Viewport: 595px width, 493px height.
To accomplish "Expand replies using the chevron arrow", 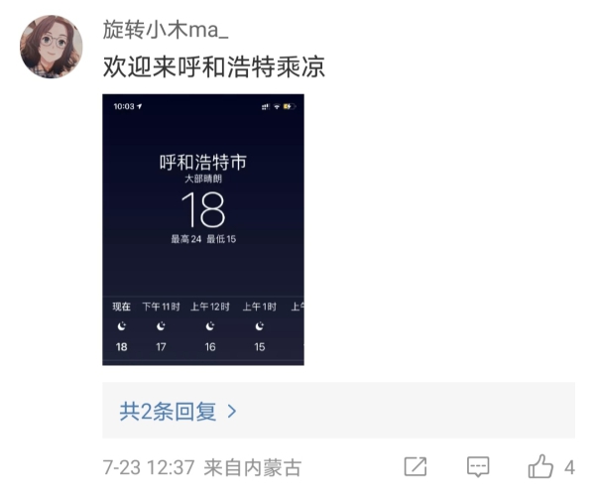I will tap(232, 412).
